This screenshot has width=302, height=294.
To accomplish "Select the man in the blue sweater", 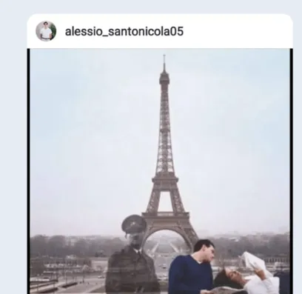I will [x=192, y=267].
